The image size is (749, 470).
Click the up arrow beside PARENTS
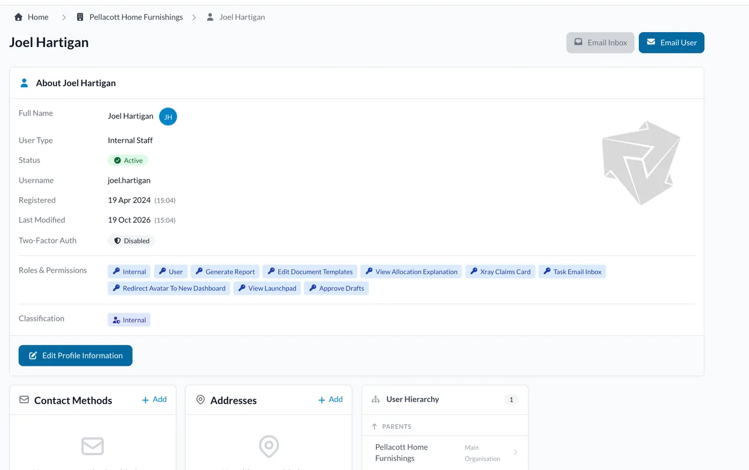click(374, 427)
